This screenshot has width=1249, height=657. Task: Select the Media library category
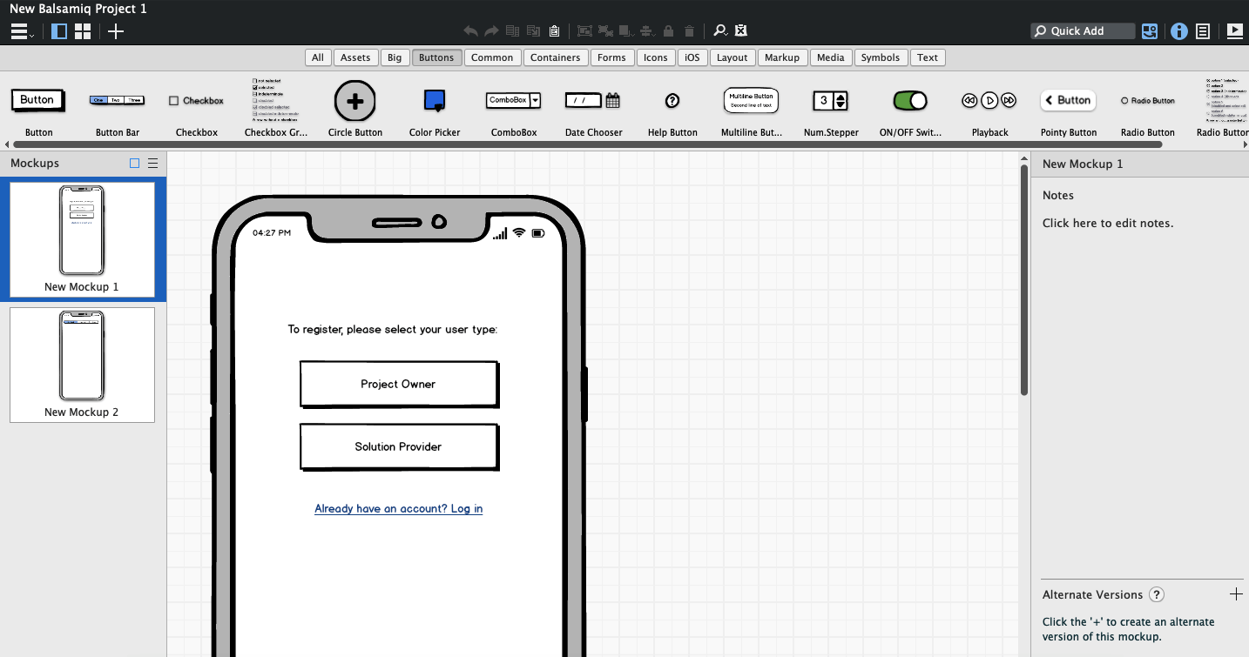(x=831, y=57)
